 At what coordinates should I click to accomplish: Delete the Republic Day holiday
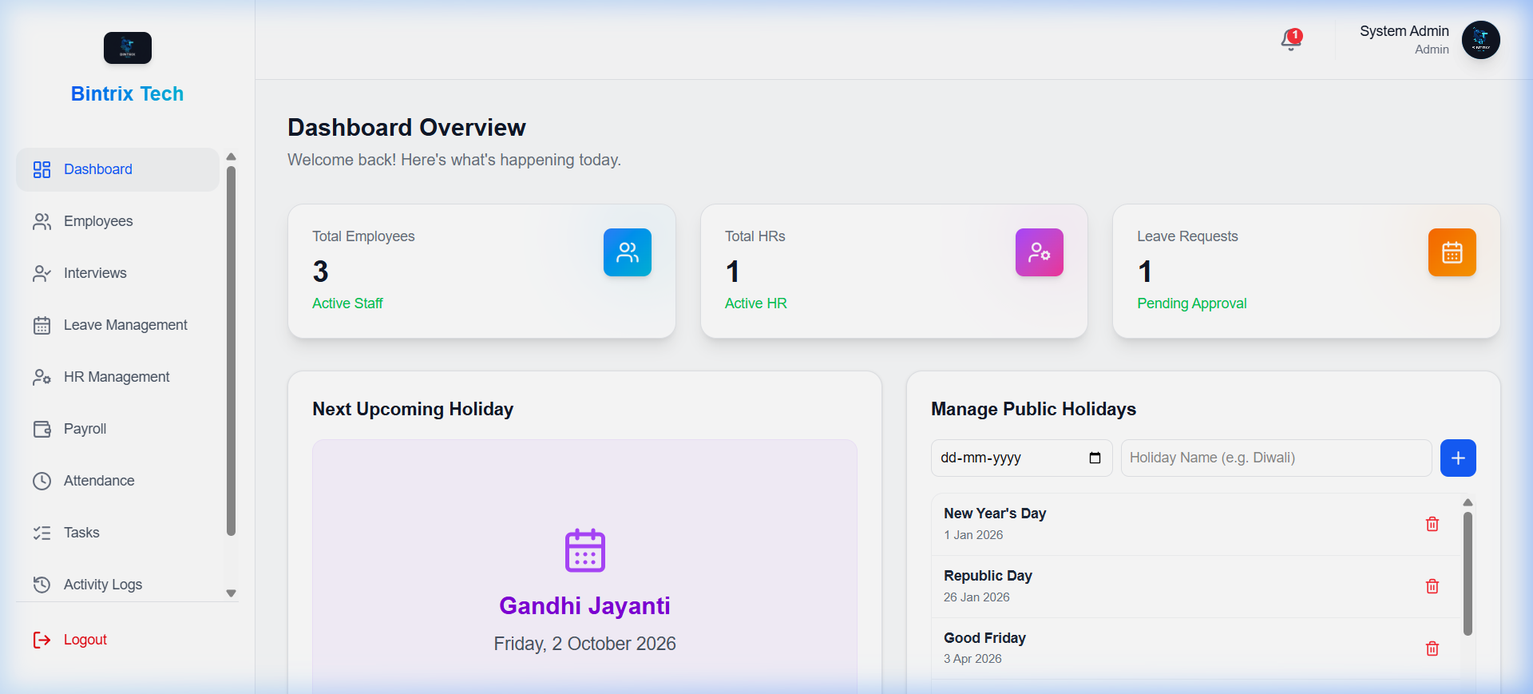coord(1432,586)
